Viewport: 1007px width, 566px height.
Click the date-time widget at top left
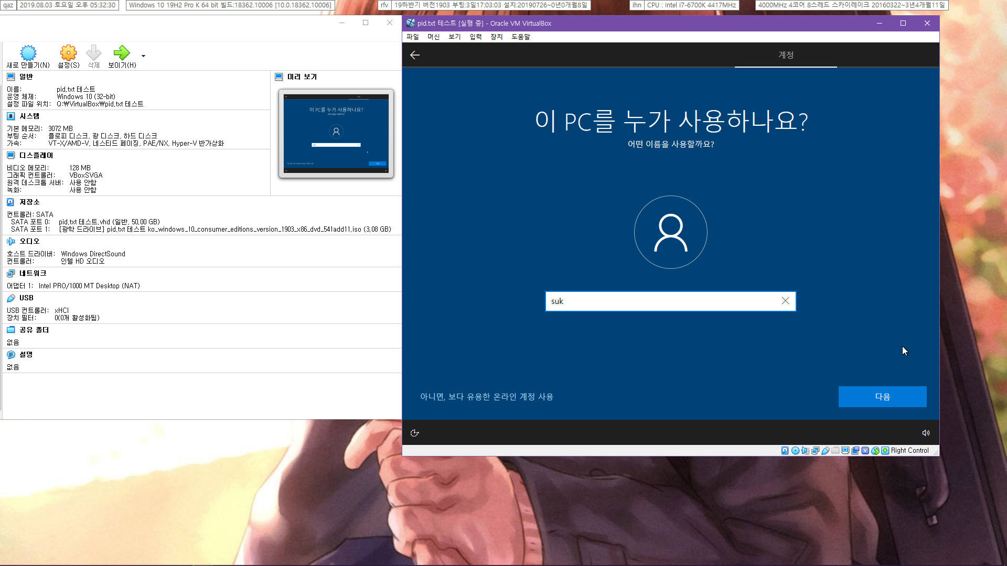pyautogui.click(x=67, y=5)
